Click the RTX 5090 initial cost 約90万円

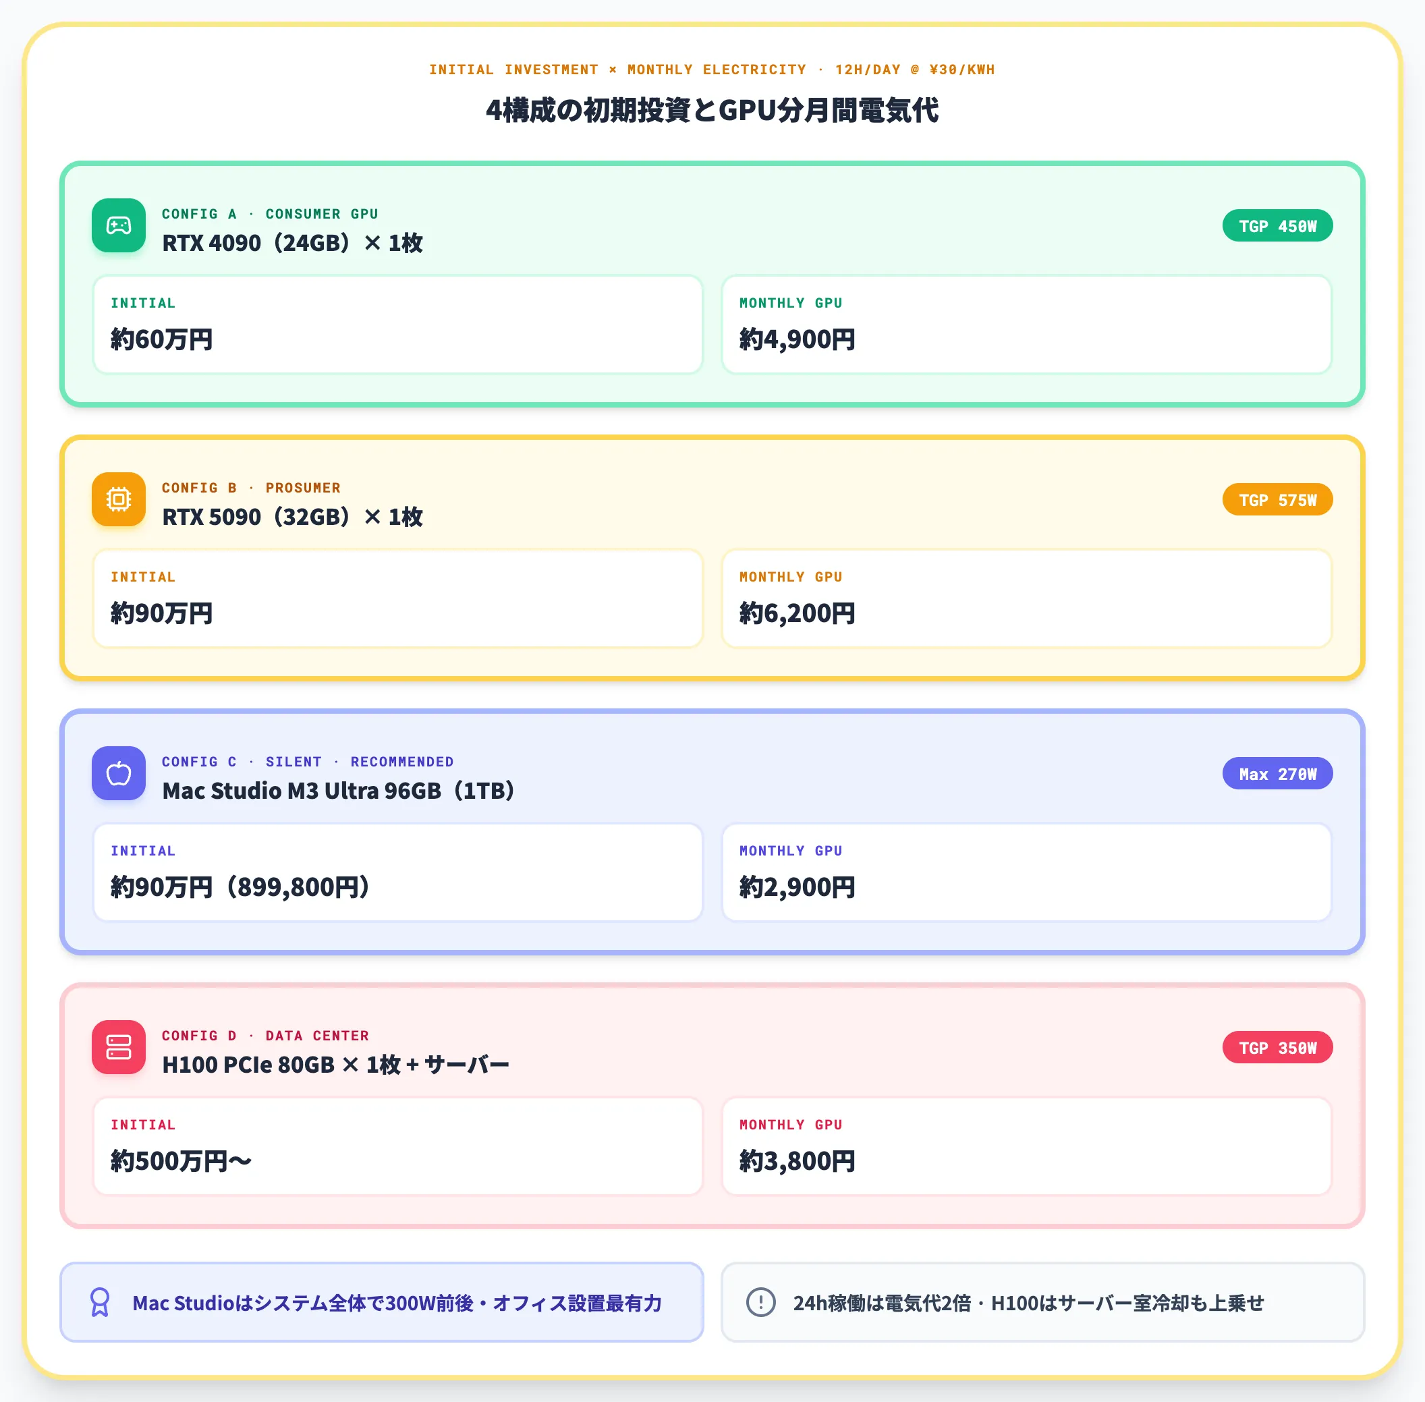tap(162, 613)
